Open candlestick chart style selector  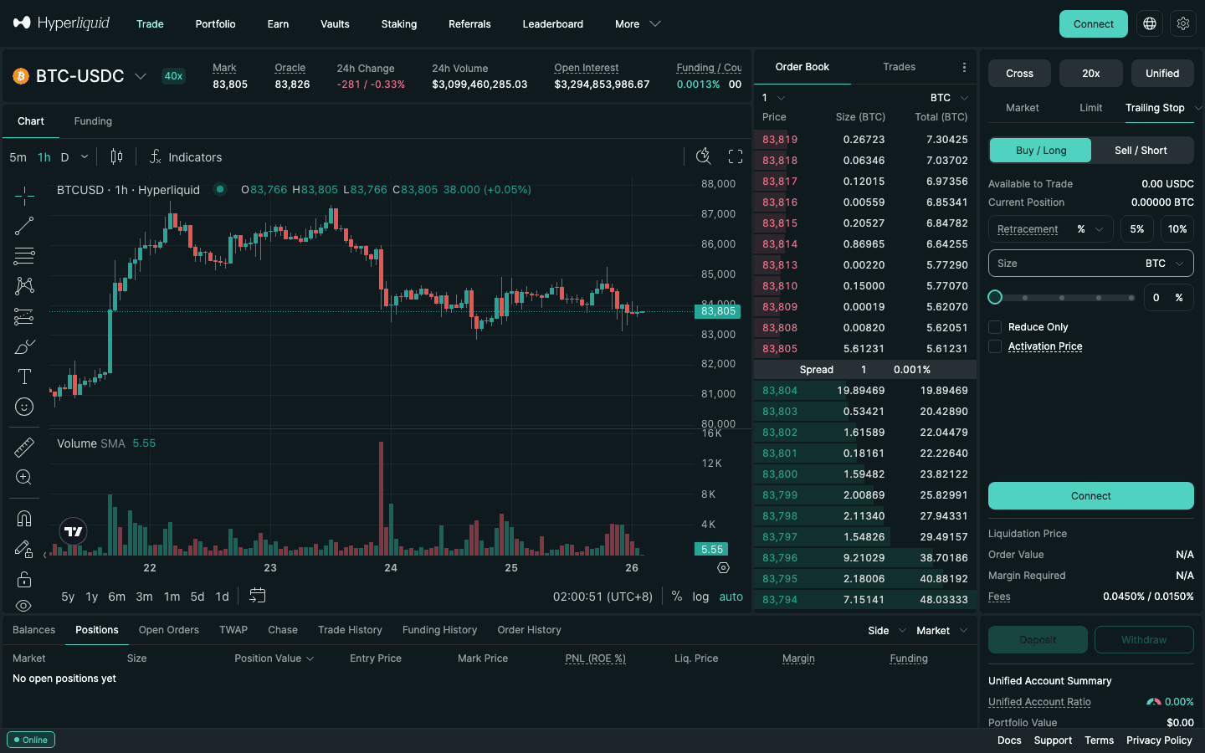[117, 156]
